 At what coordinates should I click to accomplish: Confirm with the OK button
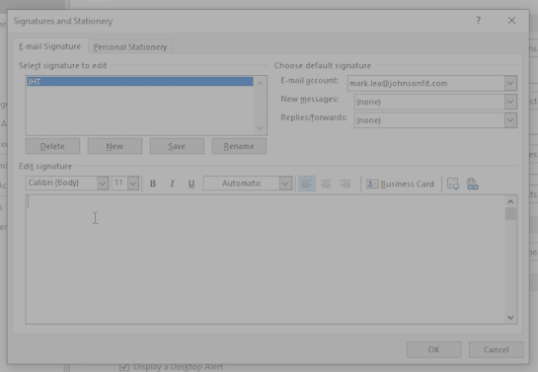[434, 349]
